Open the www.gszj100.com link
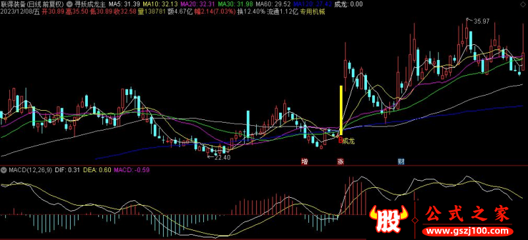The height and width of the screenshot is (240, 528). pos(468,232)
